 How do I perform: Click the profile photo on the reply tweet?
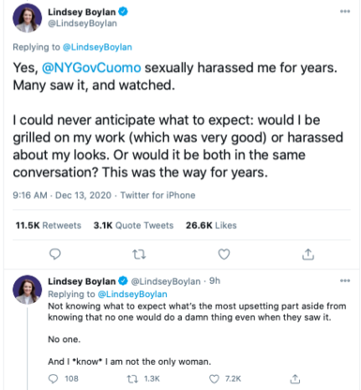pos(27,290)
